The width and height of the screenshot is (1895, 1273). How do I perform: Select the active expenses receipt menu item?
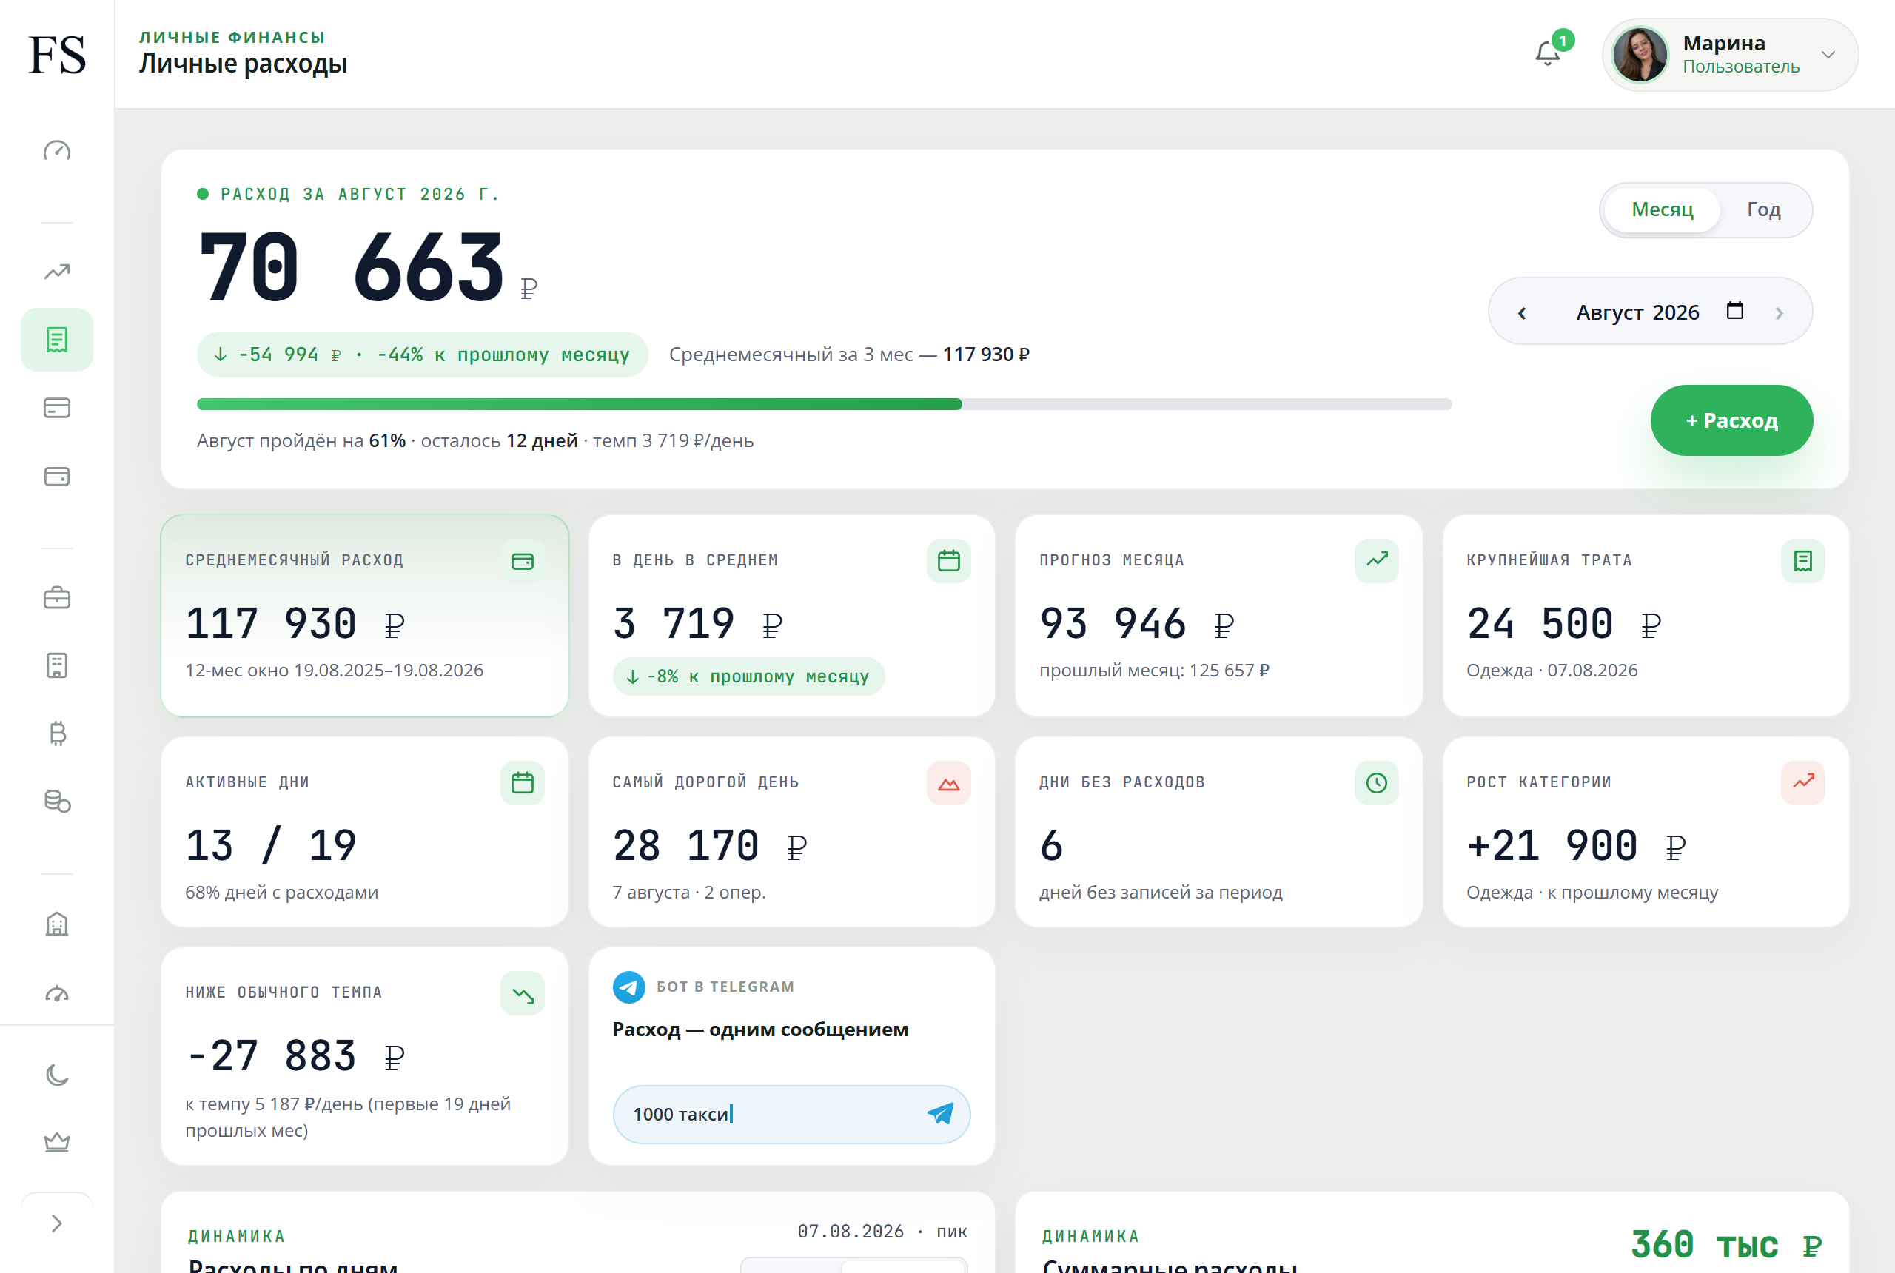tap(57, 340)
